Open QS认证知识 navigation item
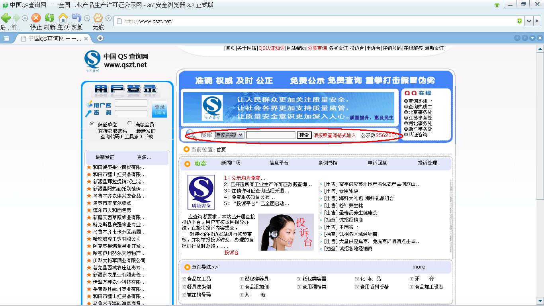The height and width of the screenshot is (306, 544). [272, 48]
